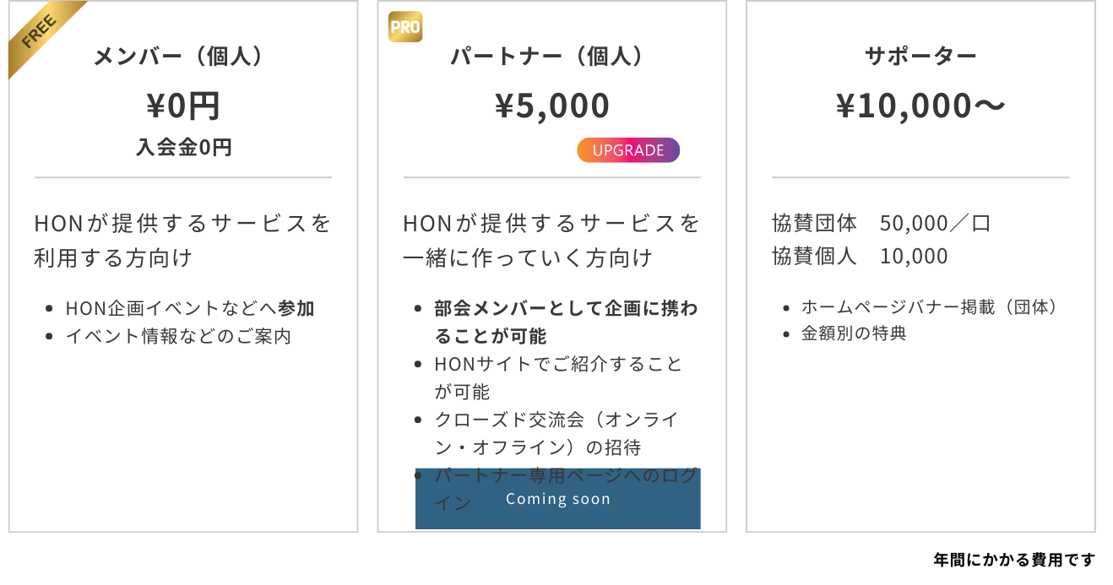
Task: Click the gold PRO badge icon
Action: coord(405,27)
